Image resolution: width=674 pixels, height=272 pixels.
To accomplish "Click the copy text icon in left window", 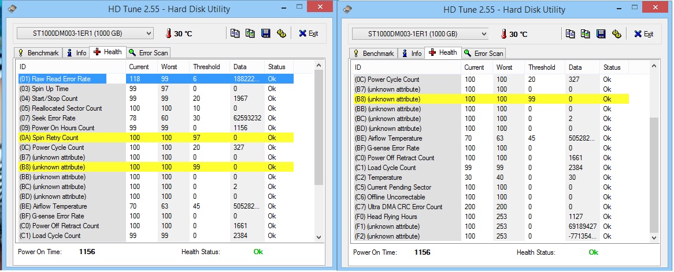I will [235, 33].
